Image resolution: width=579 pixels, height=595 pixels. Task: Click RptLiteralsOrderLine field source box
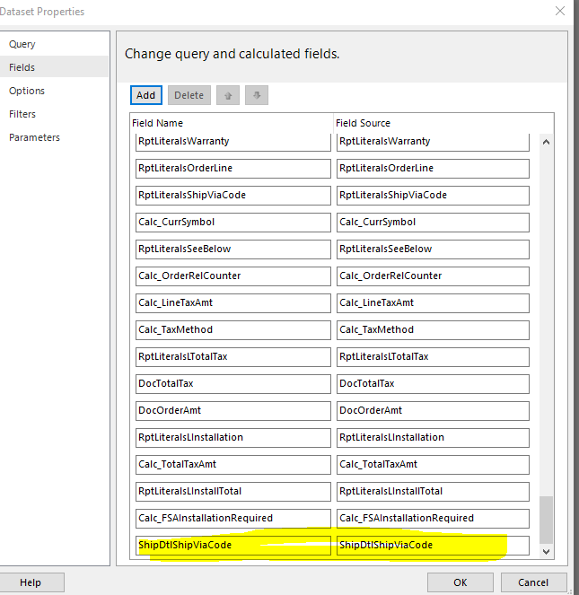[x=433, y=169]
